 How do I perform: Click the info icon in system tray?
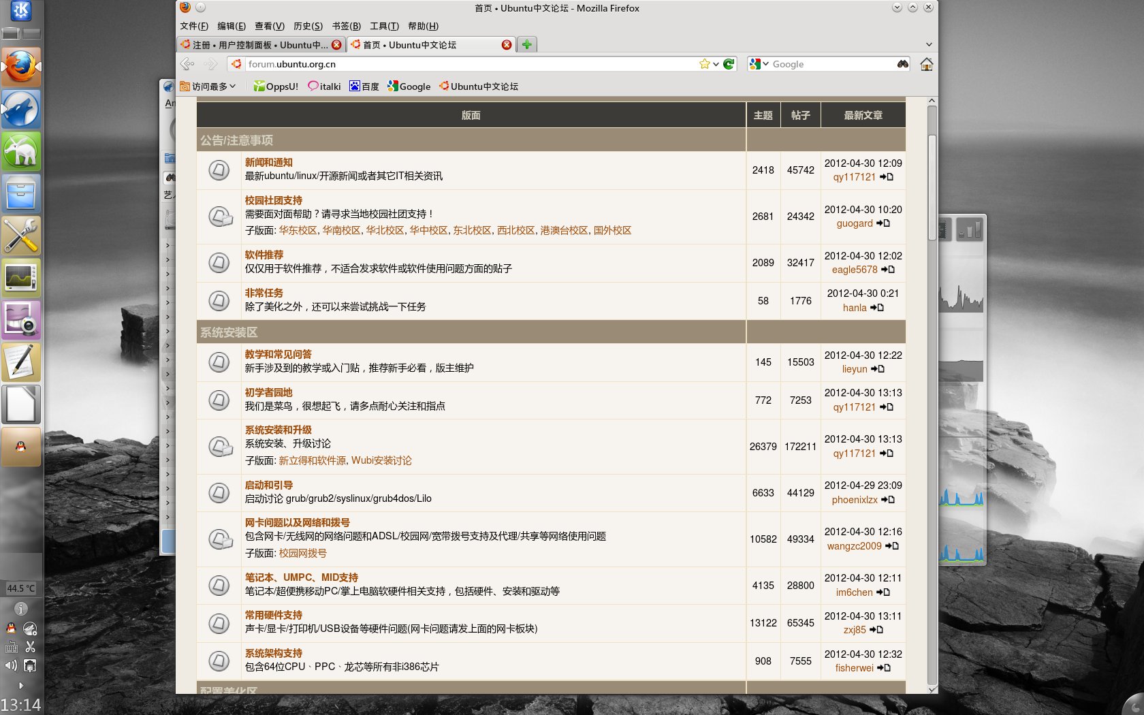click(x=21, y=609)
